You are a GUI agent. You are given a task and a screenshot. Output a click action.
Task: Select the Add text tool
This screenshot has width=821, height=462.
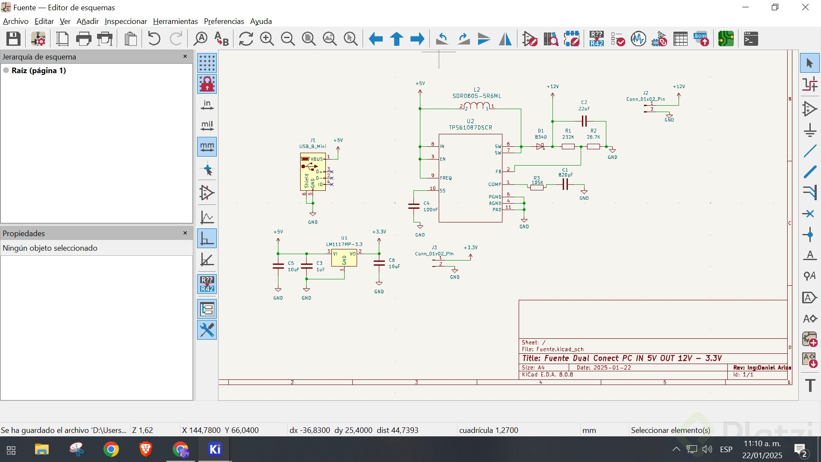pos(810,385)
